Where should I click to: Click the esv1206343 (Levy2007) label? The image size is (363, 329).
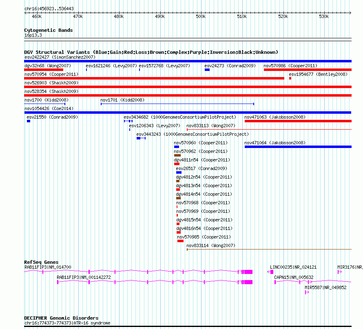pos(155,126)
